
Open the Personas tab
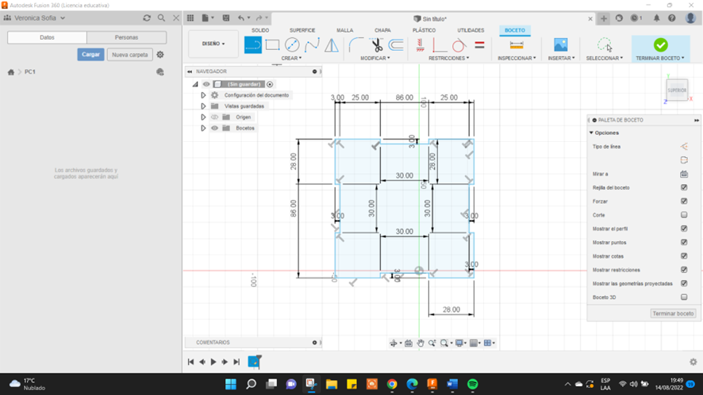coord(126,37)
